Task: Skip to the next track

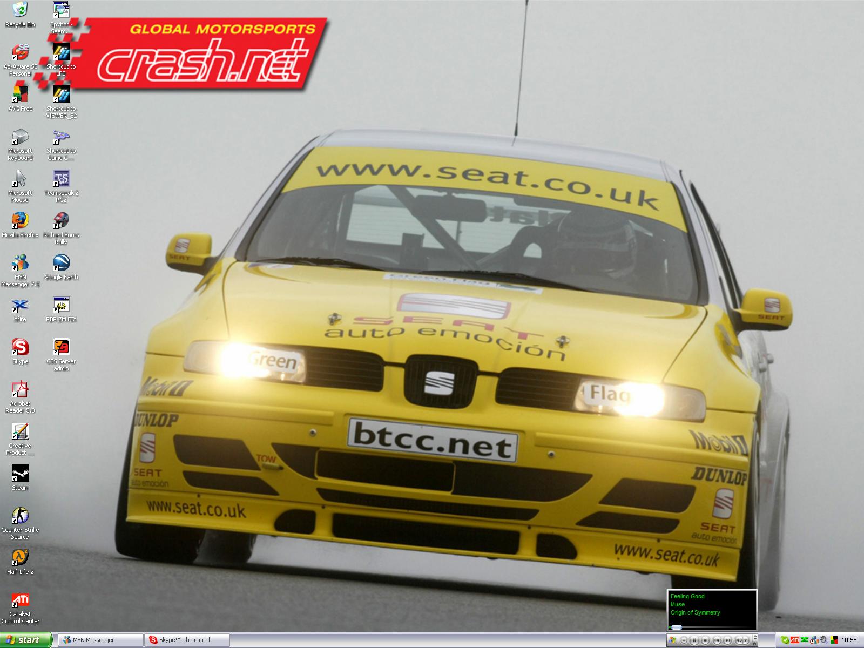Action: [727, 640]
